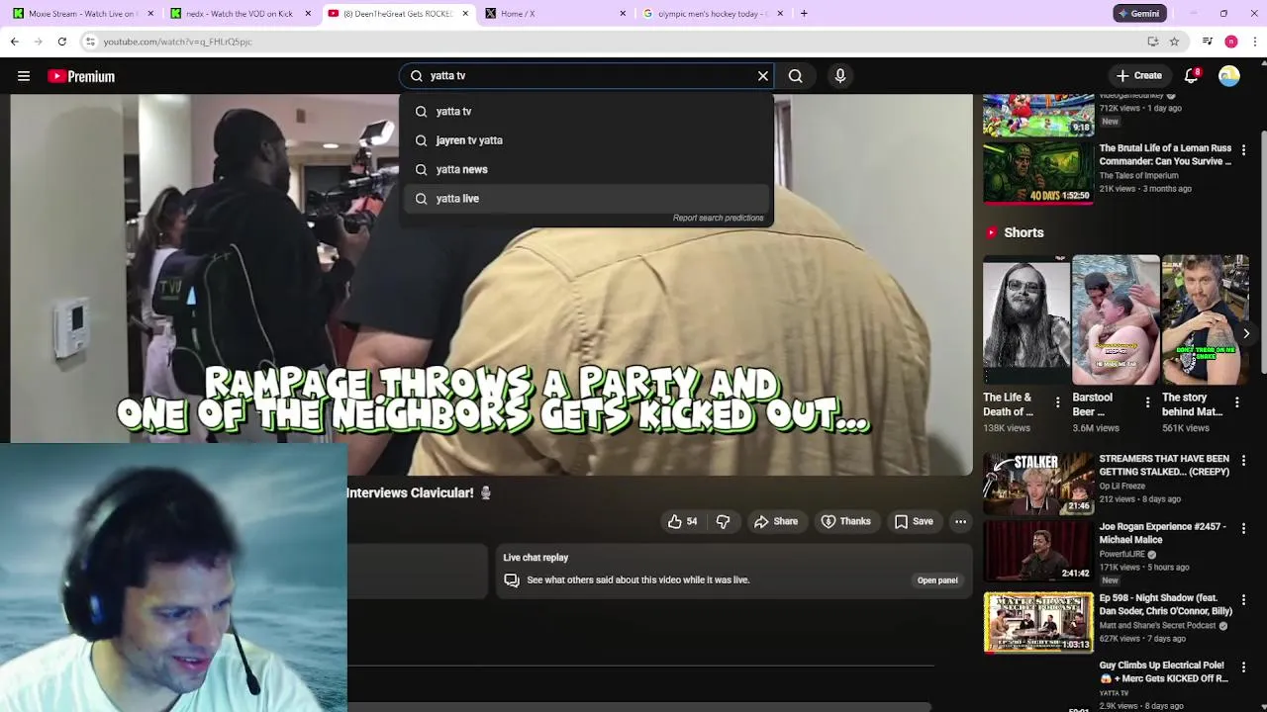Click Op Lil Freeze channel name
The height and width of the screenshot is (712, 1267).
click(1121, 487)
